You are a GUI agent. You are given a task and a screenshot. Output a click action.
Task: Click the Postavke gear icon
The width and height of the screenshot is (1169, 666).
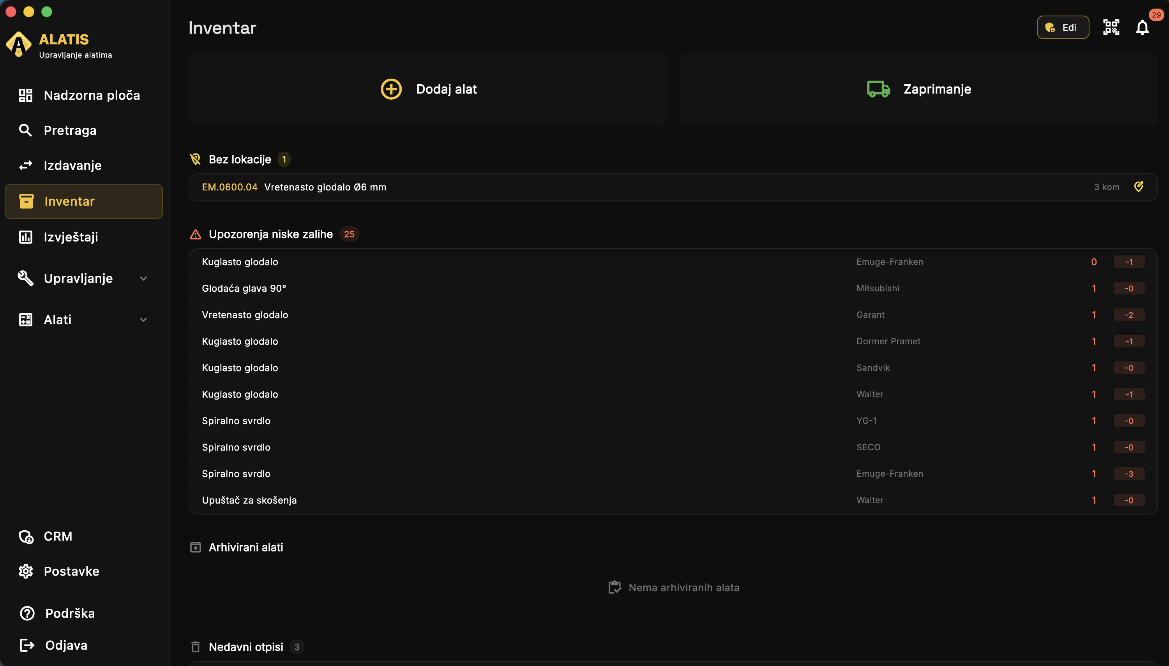(26, 571)
